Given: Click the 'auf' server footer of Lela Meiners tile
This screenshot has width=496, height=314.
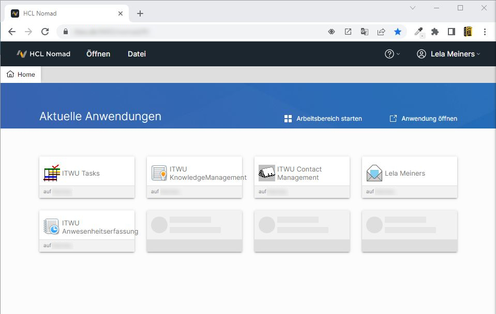Looking at the screenshot, I should point(409,192).
